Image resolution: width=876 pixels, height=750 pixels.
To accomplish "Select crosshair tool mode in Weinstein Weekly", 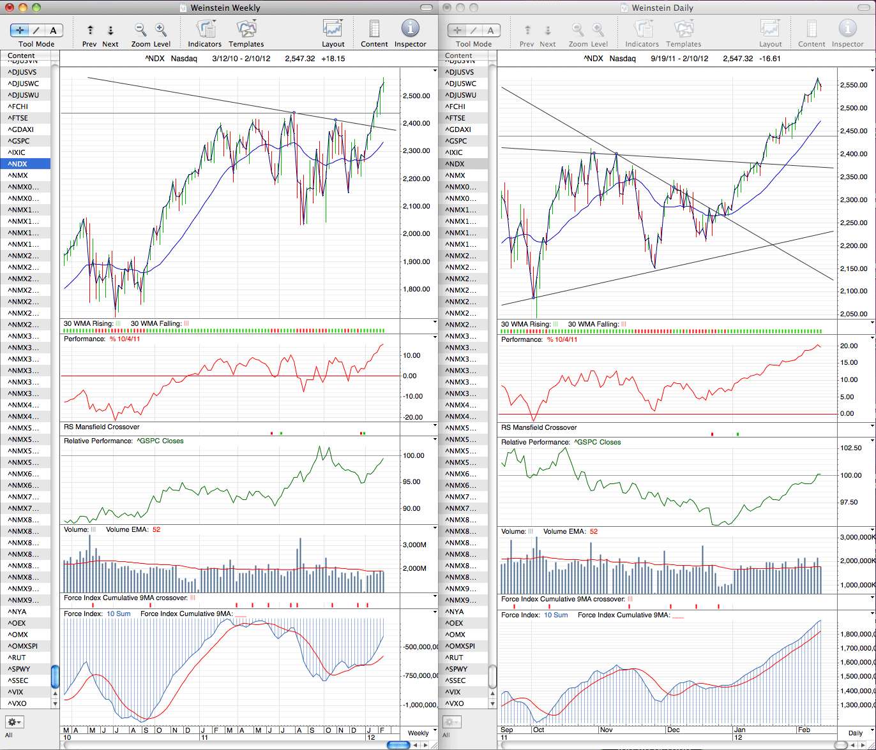I will coord(19,31).
